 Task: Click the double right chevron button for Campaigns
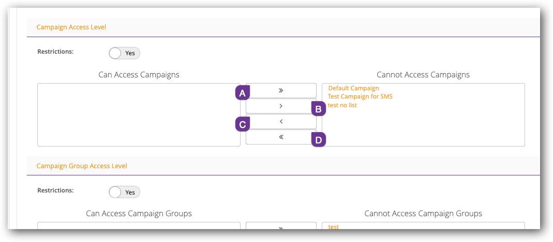coord(282,90)
